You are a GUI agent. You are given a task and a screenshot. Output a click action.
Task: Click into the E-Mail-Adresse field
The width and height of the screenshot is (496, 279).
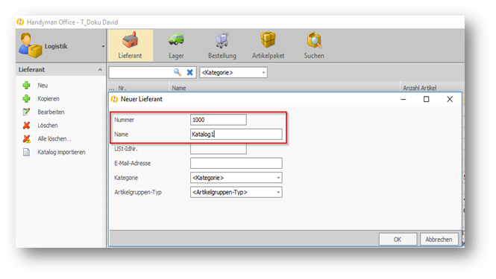coord(236,163)
